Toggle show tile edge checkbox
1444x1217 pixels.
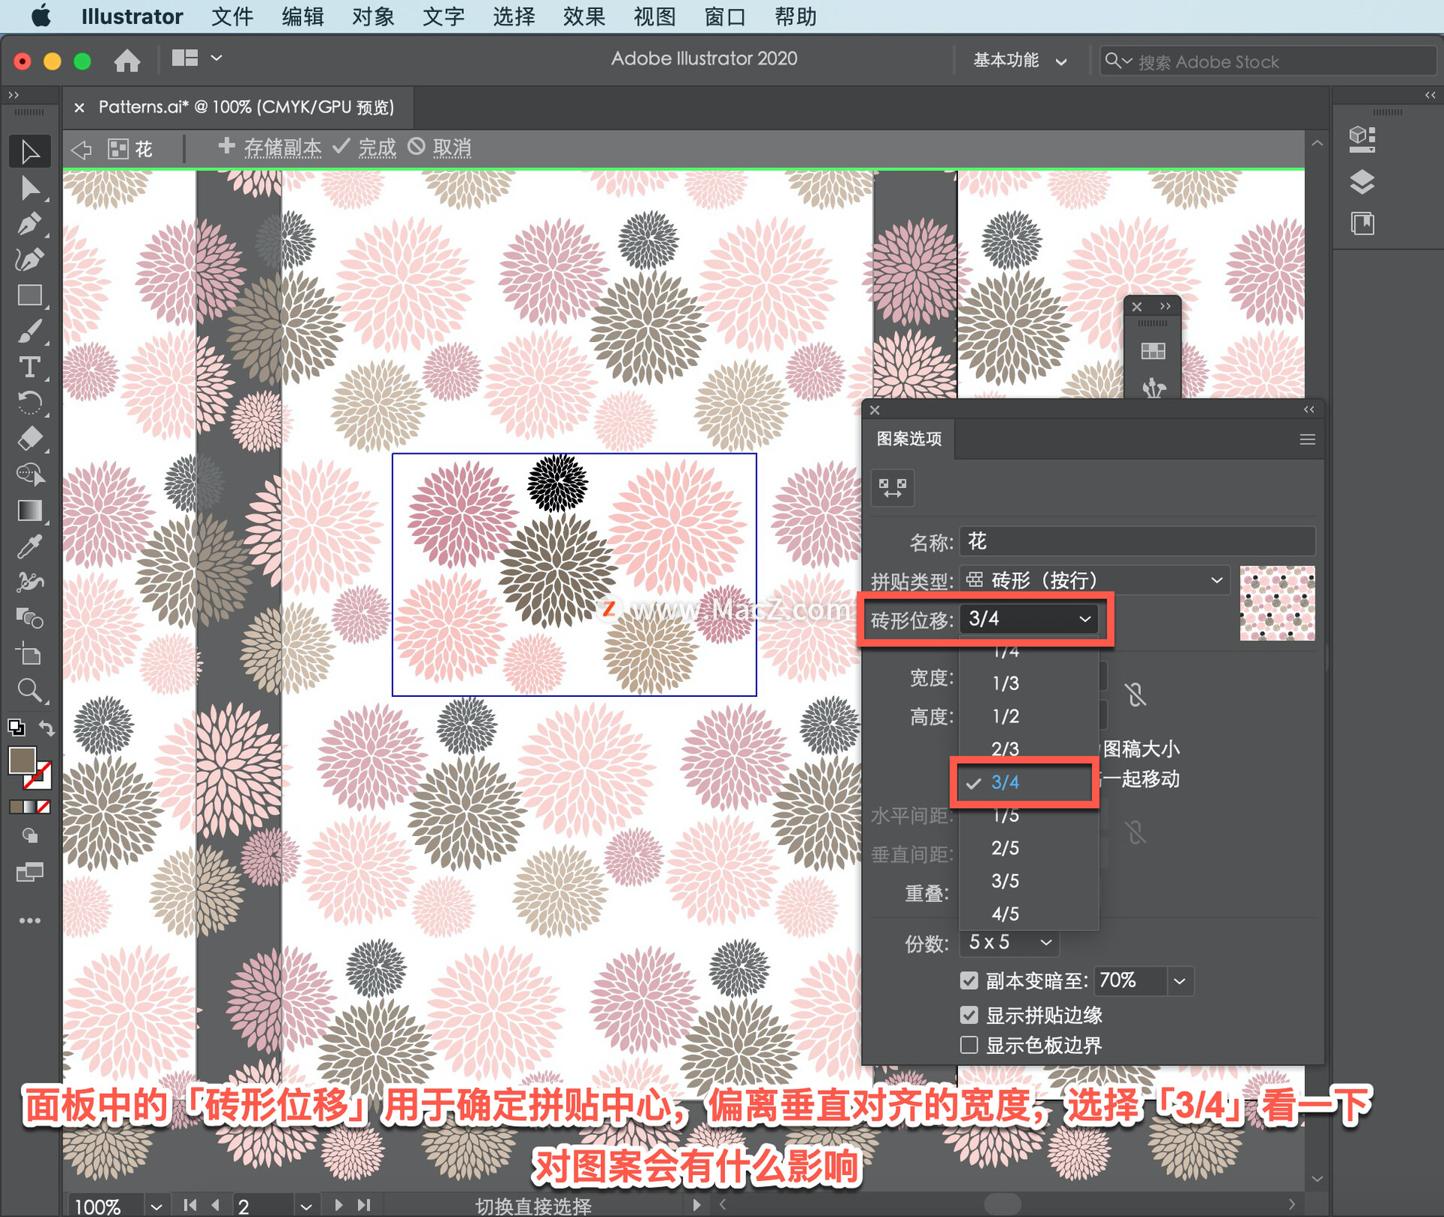coord(969,1015)
